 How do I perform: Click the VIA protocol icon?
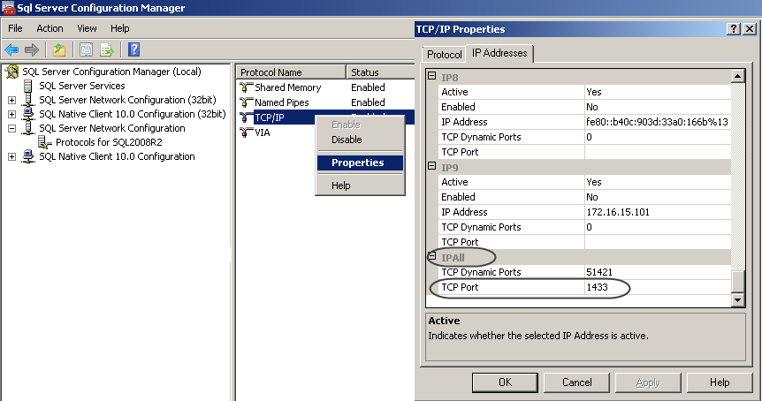247,132
